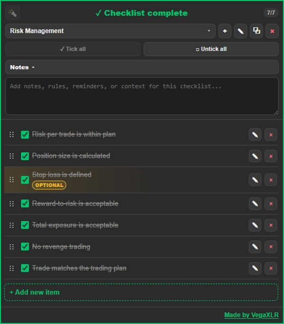Click the Untick all button
The height and width of the screenshot is (324, 284).
click(211, 49)
